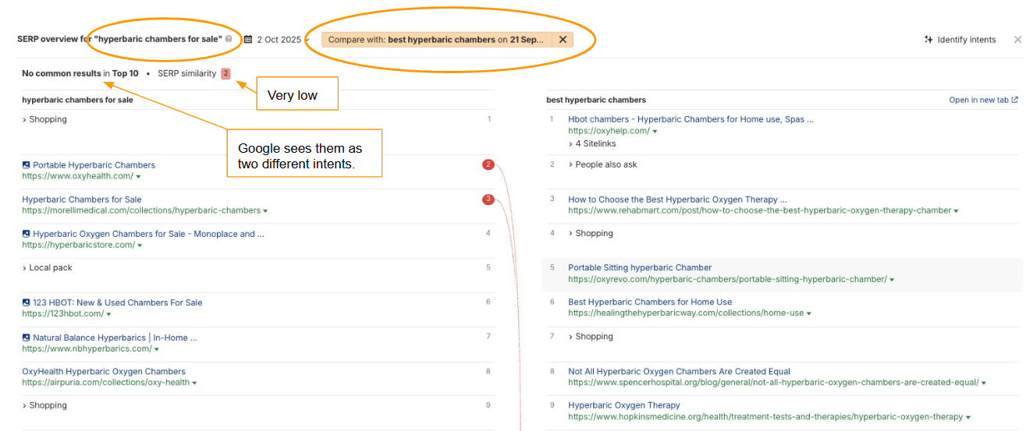
Task: Expand the Local pack row
Action: pos(47,267)
